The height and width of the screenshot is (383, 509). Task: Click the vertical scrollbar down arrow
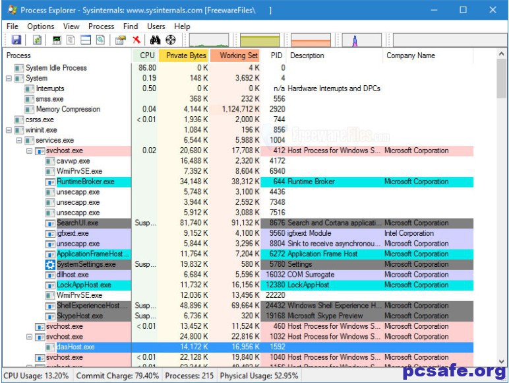501,362
